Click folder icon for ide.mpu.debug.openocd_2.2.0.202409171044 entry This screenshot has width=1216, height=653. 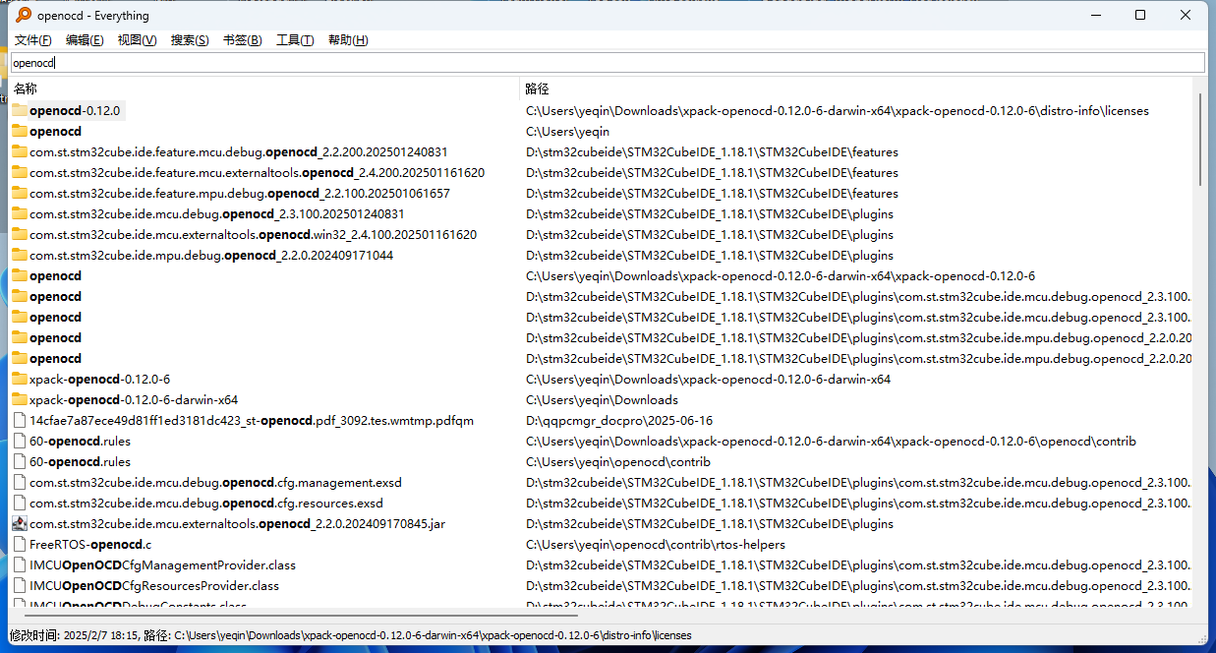tap(20, 255)
